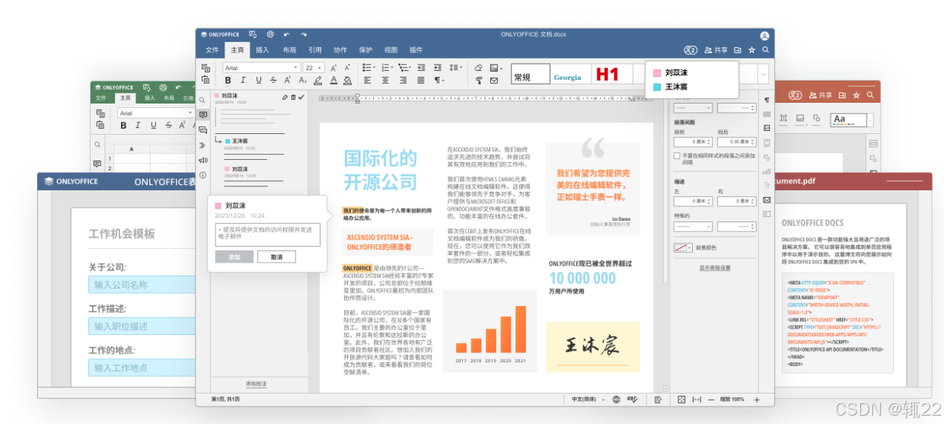Zoom in with the plus icon in the status bar
944x424 pixels.
(x=757, y=400)
